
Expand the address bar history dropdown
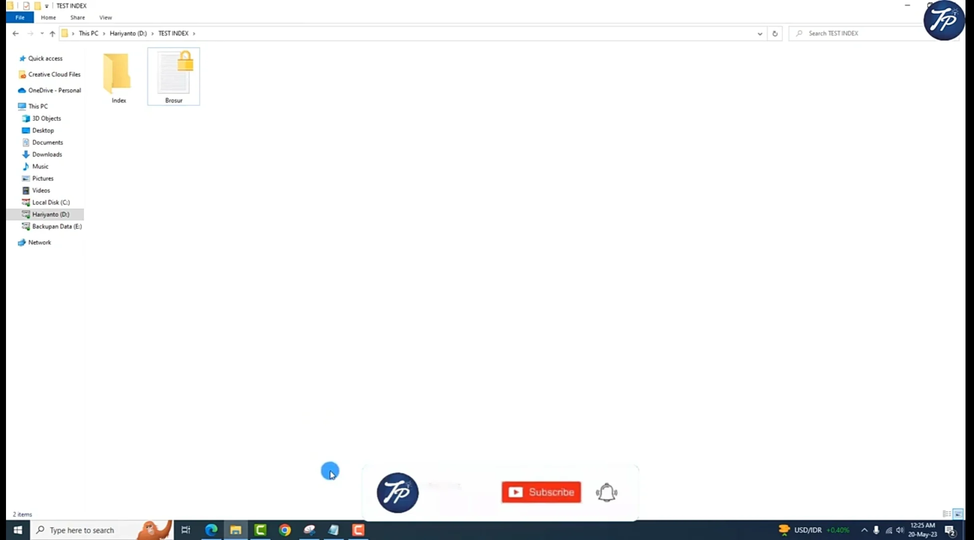760,33
